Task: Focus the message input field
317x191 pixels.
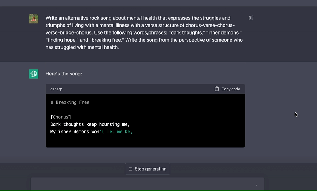Action: click(x=144, y=185)
